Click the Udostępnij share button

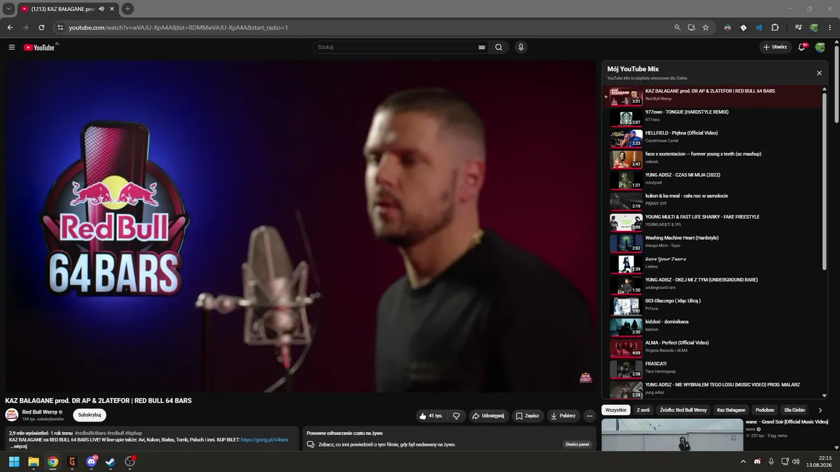pyautogui.click(x=488, y=416)
